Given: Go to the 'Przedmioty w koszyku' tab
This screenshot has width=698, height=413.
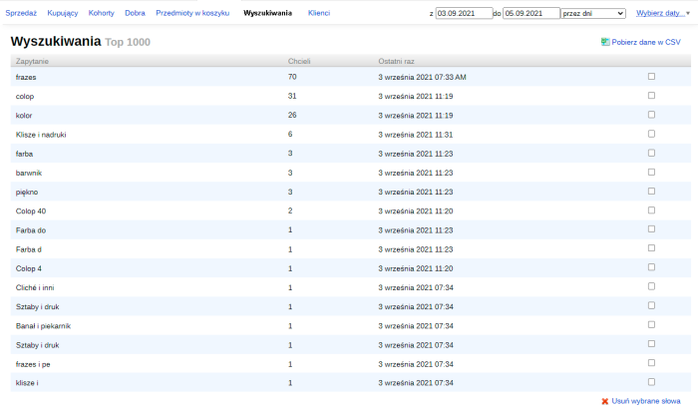Looking at the screenshot, I should (192, 14).
